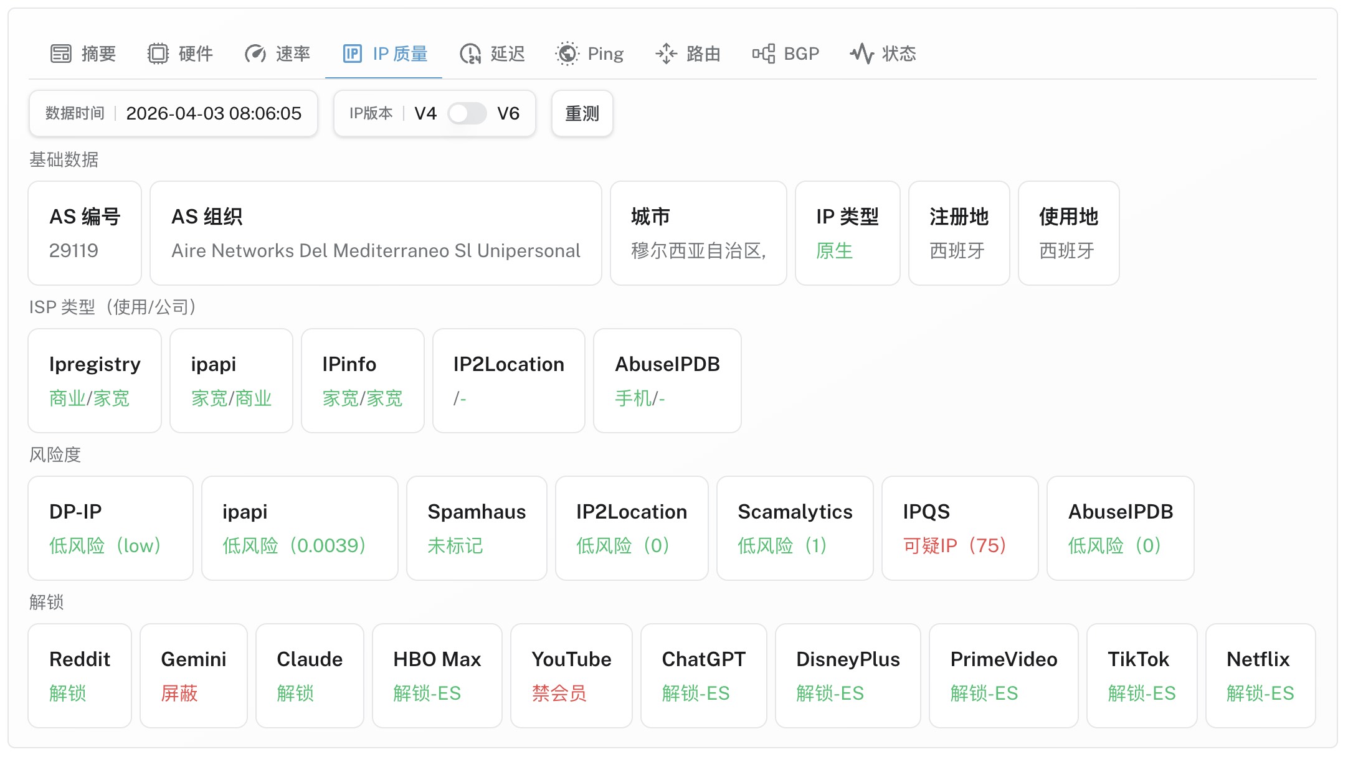The width and height of the screenshot is (1348, 757).
Task: Click the 延迟 clock icon
Action: (470, 54)
